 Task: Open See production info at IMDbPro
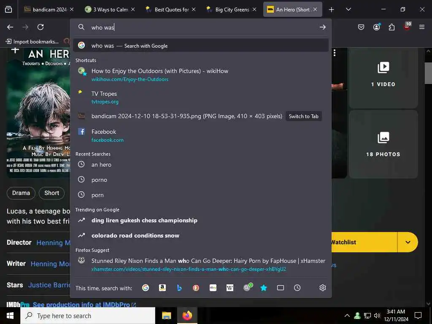point(84,305)
